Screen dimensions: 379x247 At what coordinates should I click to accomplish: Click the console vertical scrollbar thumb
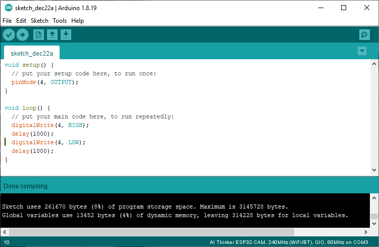coord(374,216)
